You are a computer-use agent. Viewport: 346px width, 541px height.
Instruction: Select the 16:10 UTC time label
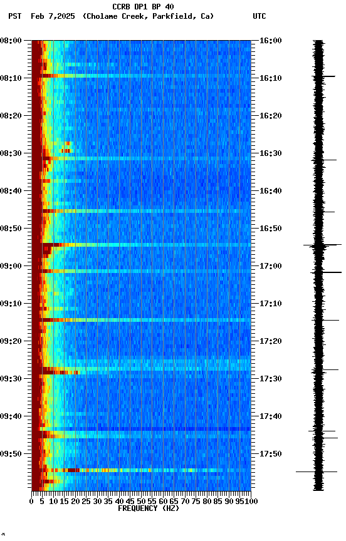pyautogui.click(x=270, y=78)
